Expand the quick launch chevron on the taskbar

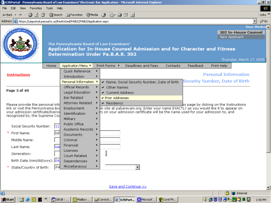tap(46, 199)
